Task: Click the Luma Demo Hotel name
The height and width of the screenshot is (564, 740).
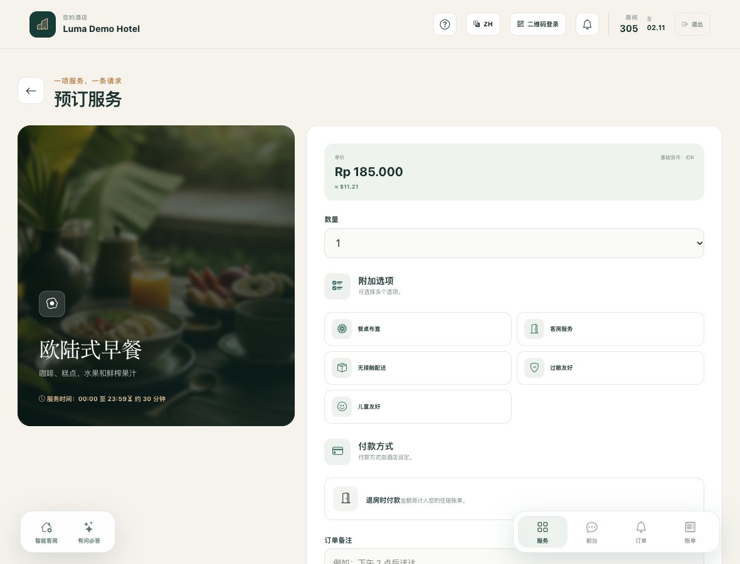Action: (102, 29)
